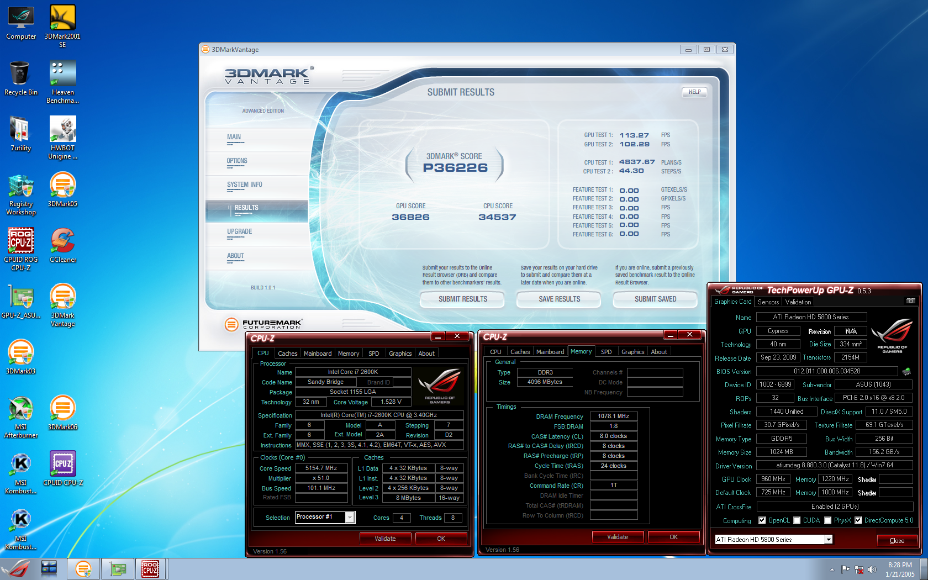Click the BIOS save chip icon in GPU-Z
The image size is (928, 580).
tap(906, 371)
